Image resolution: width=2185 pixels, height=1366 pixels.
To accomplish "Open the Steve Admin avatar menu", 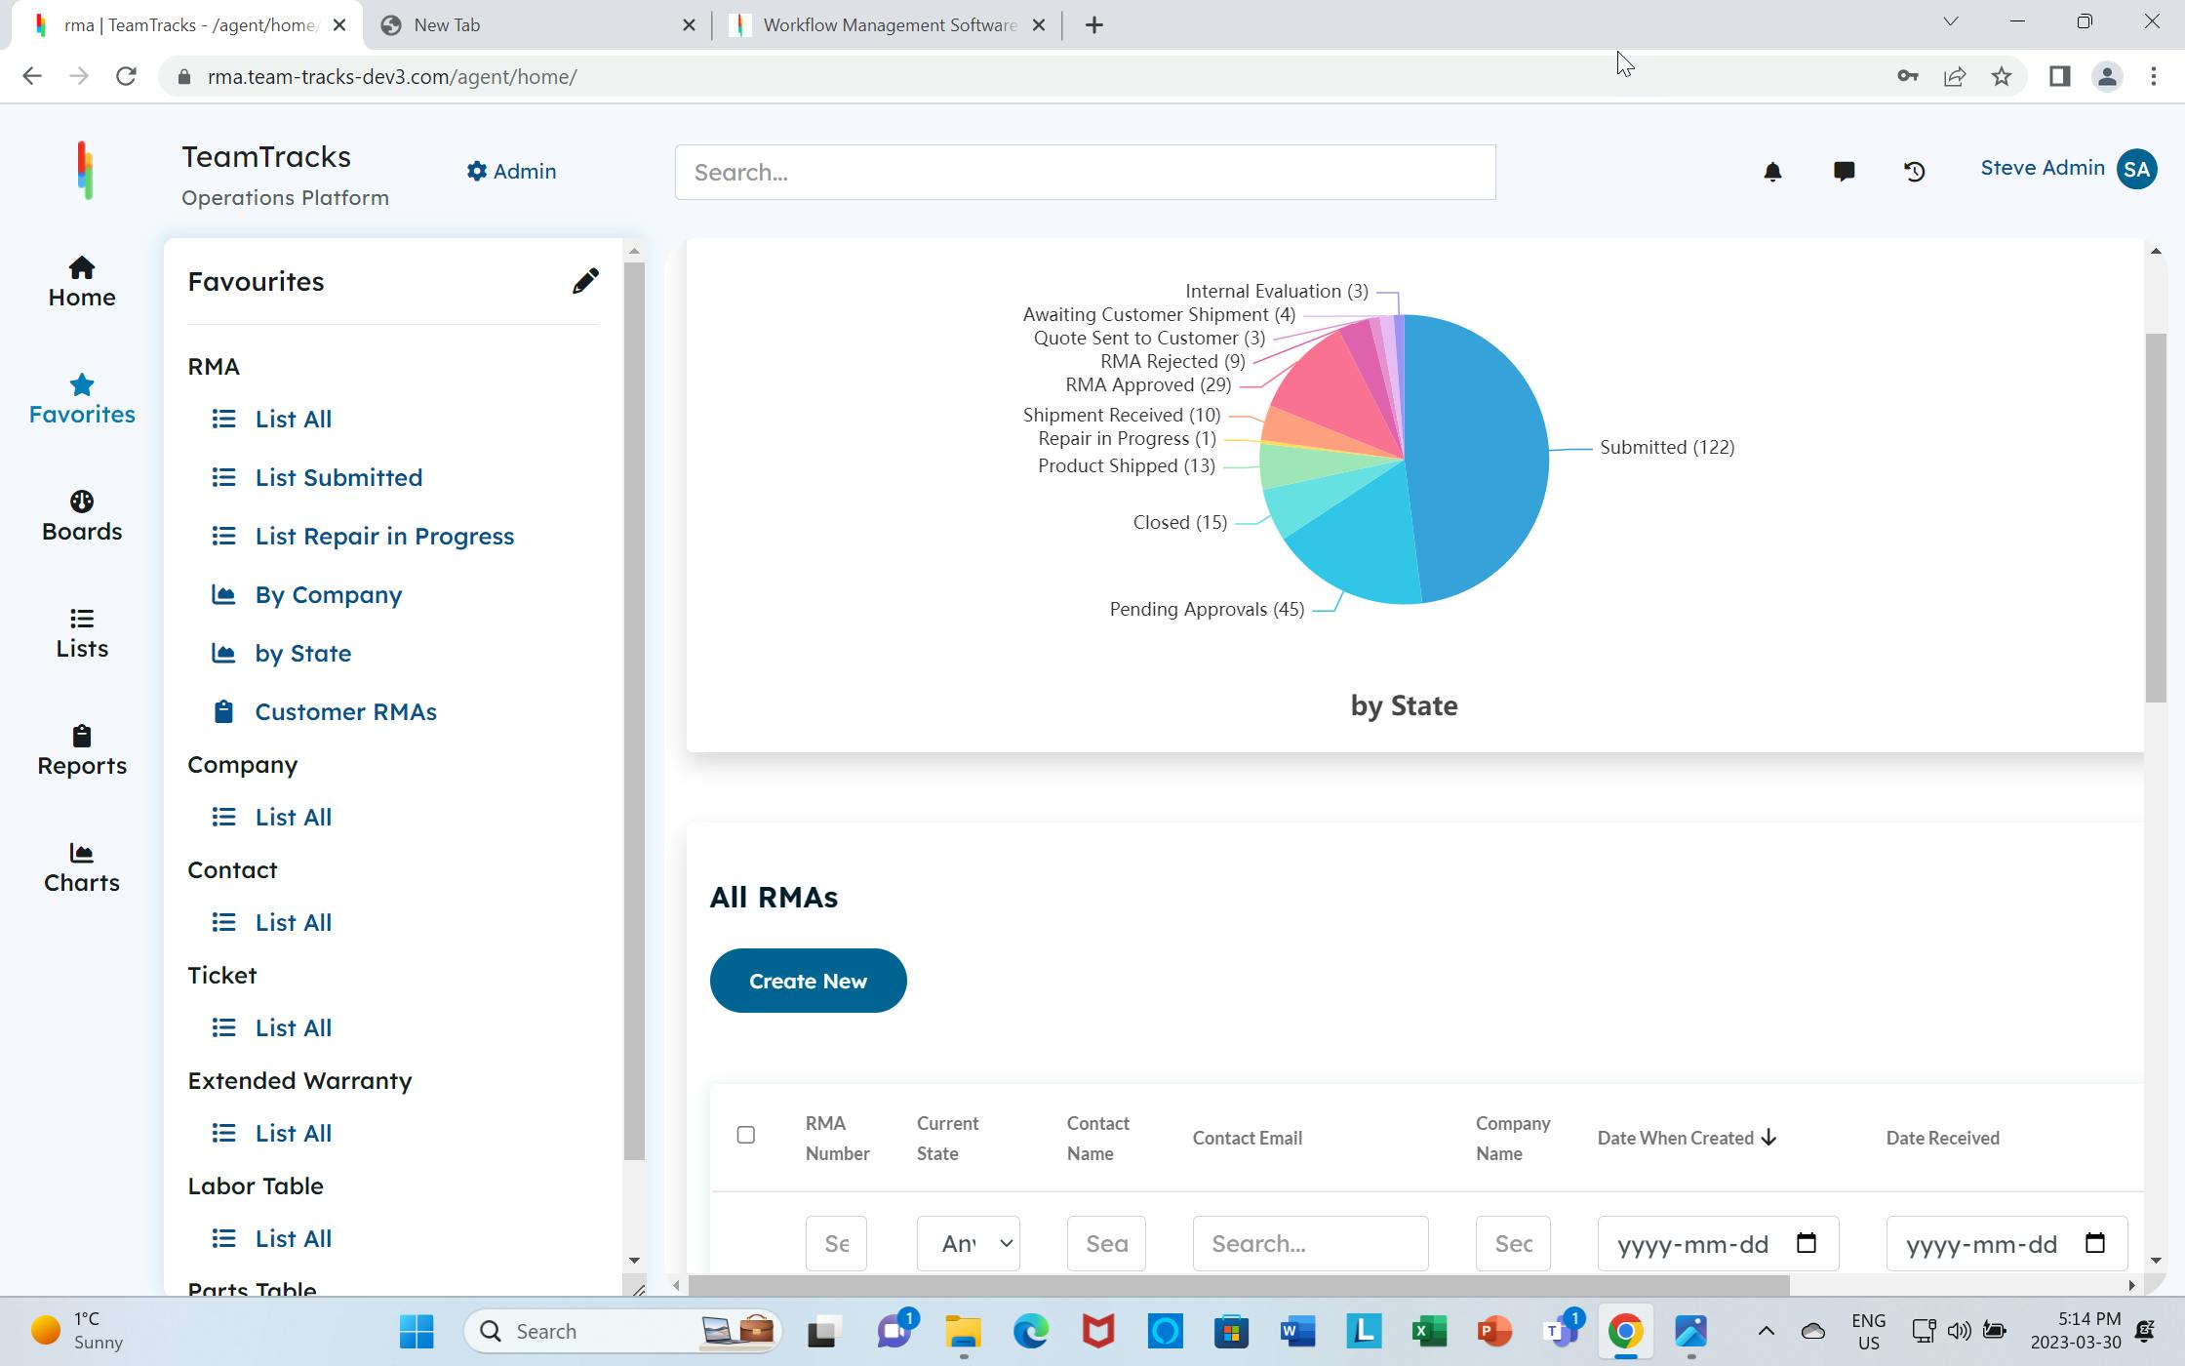I will 2136,169.
